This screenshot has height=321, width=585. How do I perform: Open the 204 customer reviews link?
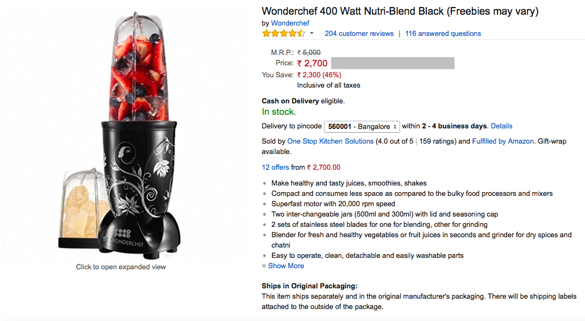(359, 34)
